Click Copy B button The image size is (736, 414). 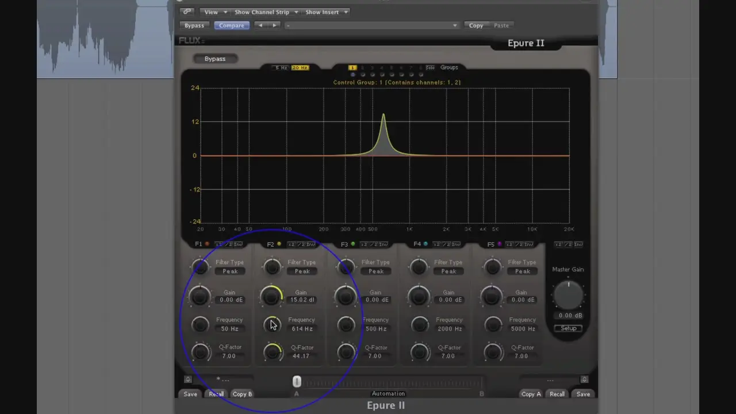pos(242,394)
